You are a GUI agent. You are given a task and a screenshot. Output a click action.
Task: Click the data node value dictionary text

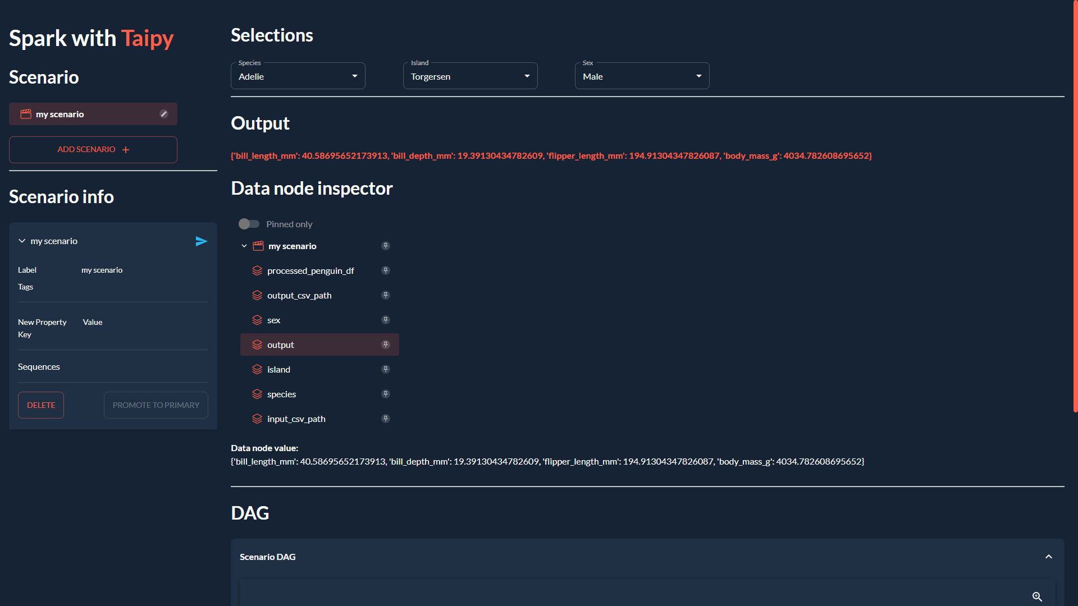[x=547, y=461]
